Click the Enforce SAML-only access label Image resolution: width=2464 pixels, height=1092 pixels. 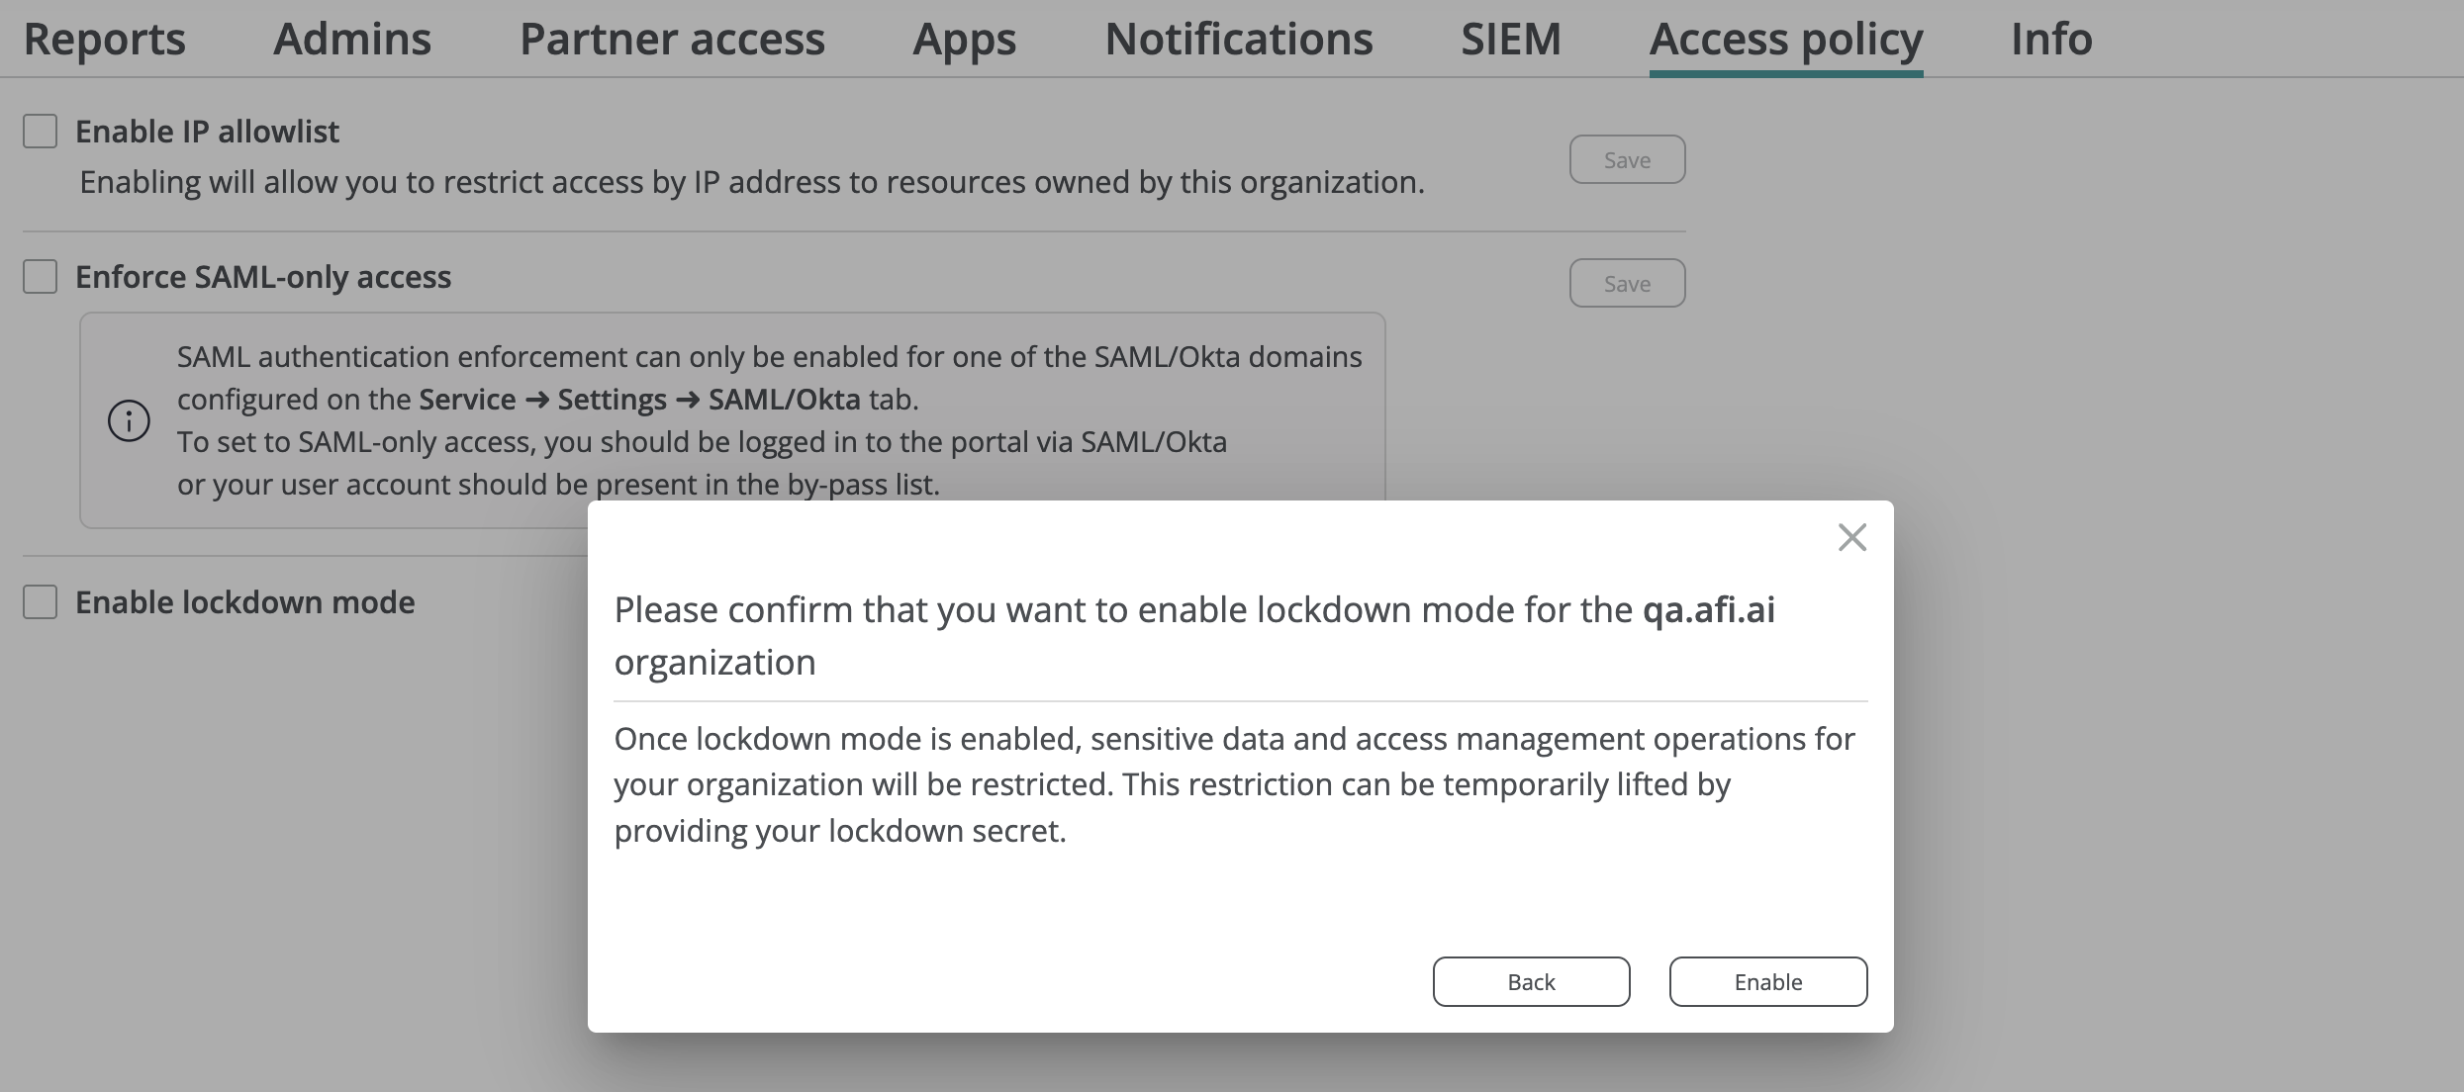pyautogui.click(x=263, y=276)
